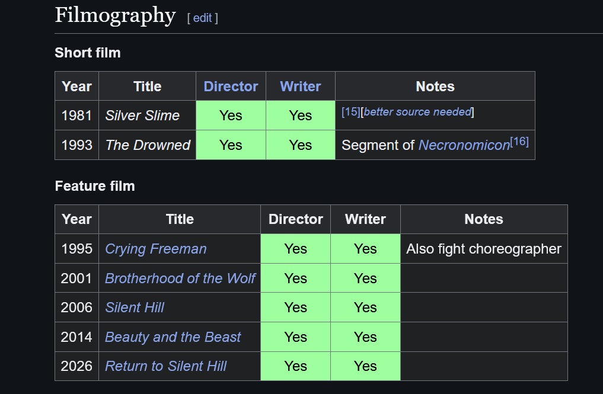
Task: Follow citation 16 after Necronomicon
Action: click(519, 142)
